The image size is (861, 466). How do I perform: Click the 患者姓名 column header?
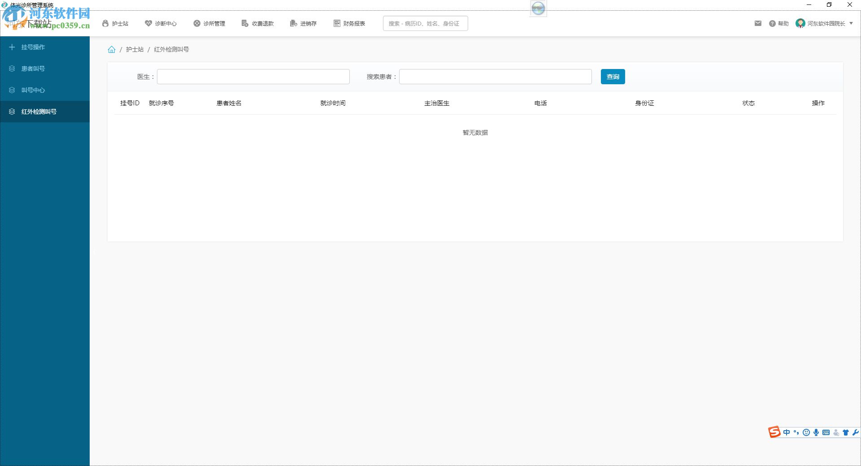point(229,103)
